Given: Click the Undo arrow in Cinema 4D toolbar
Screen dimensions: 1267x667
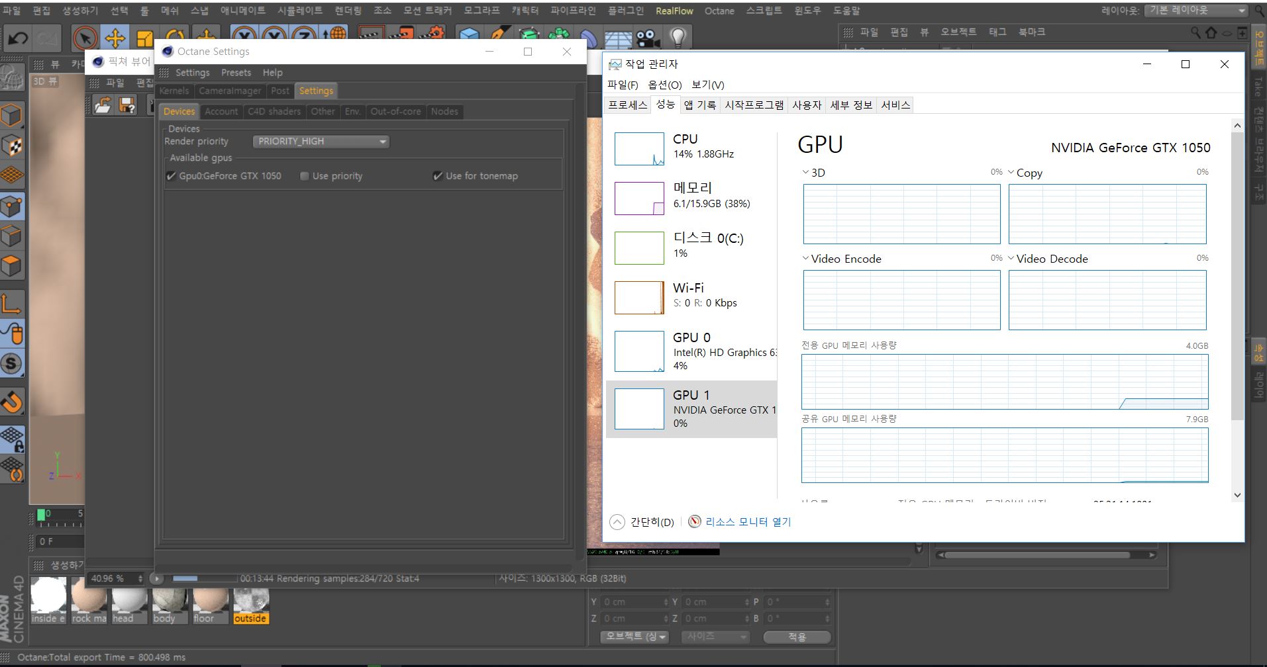Looking at the screenshot, I should [x=18, y=38].
